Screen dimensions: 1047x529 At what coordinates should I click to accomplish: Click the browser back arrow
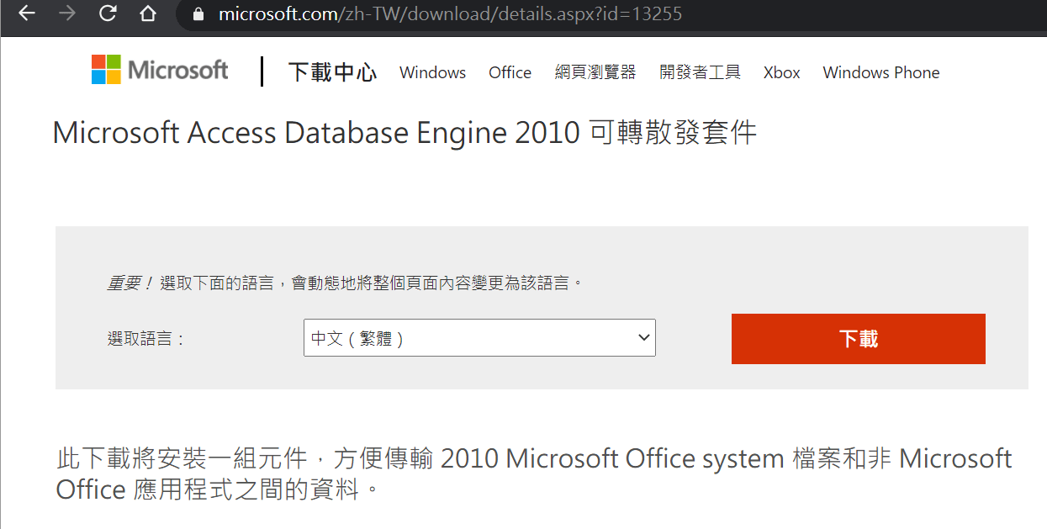point(27,13)
